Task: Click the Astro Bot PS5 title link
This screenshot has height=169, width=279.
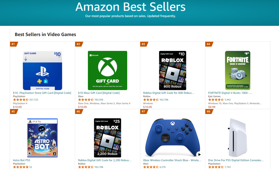Action: click(22, 160)
